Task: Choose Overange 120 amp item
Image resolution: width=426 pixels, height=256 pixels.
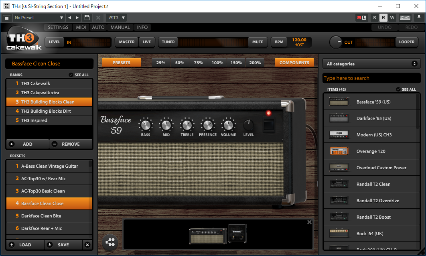Action: pos(370,151)
